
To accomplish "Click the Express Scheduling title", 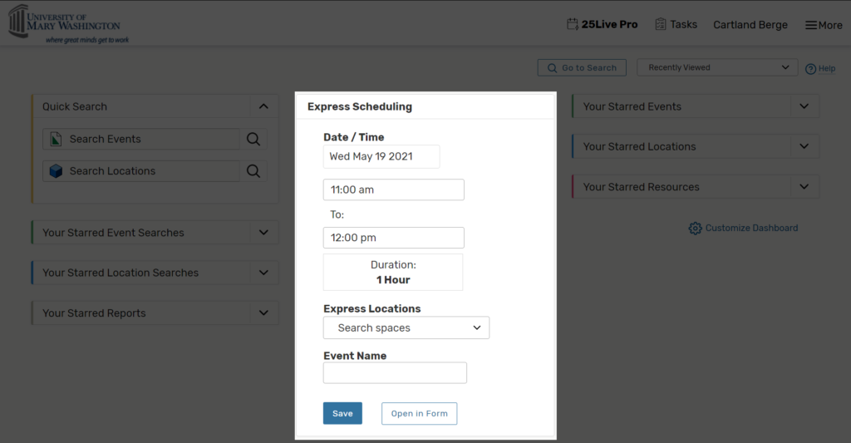I will 360,106.
